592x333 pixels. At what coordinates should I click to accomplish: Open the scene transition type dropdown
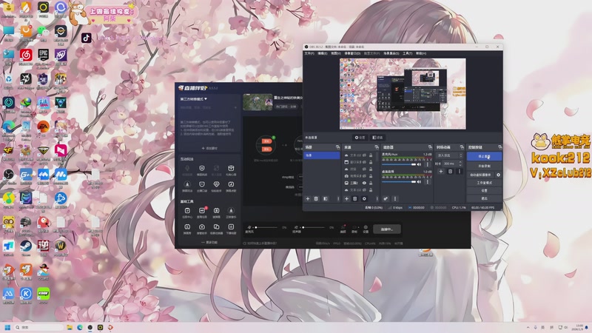(449, 155)
